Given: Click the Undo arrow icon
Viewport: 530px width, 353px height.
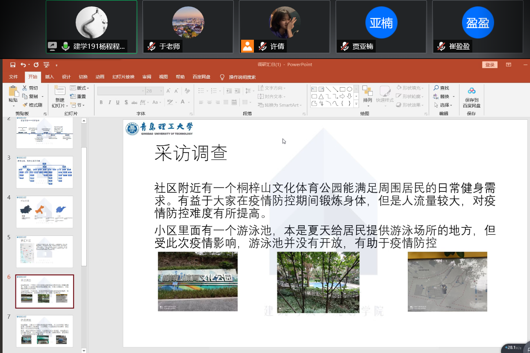Looking at the screenshot, I should (x=23, y=65).
